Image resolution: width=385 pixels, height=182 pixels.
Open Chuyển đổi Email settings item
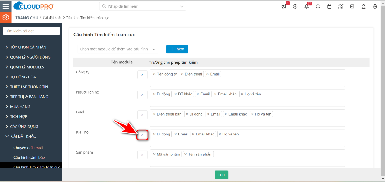click(x=28, y=148)
